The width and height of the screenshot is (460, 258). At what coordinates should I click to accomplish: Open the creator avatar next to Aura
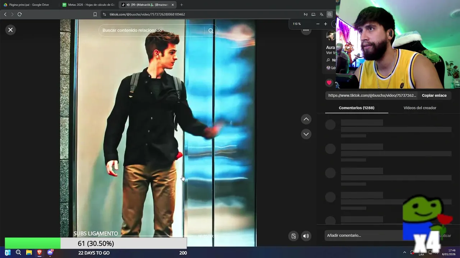pos(331,35)
